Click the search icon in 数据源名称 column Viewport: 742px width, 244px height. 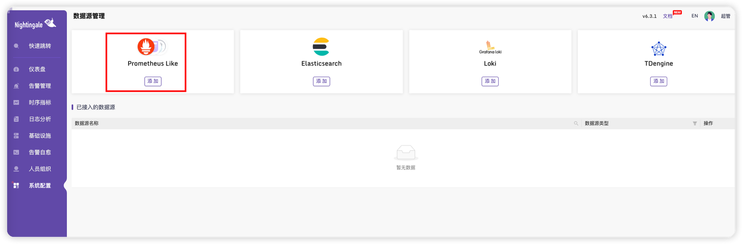[576, 123]
